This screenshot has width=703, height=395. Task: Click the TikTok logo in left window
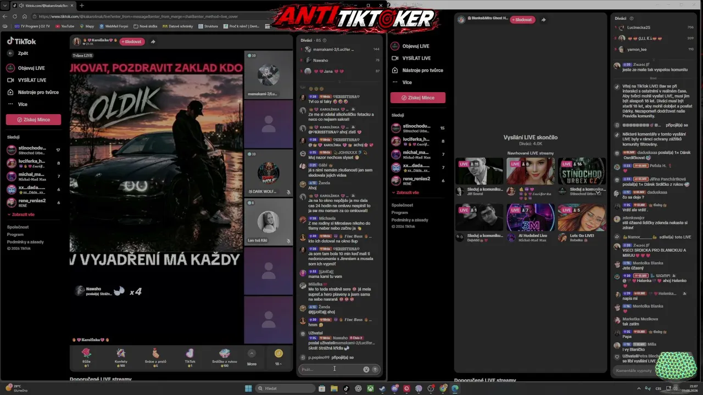point(21,41)
